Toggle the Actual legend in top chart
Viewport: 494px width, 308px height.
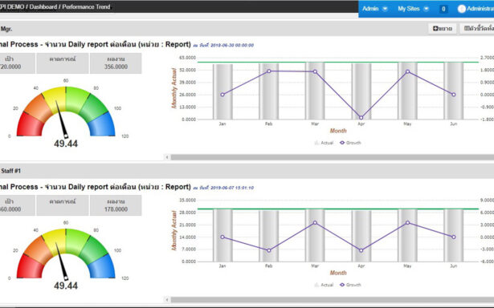coord(324,143)
